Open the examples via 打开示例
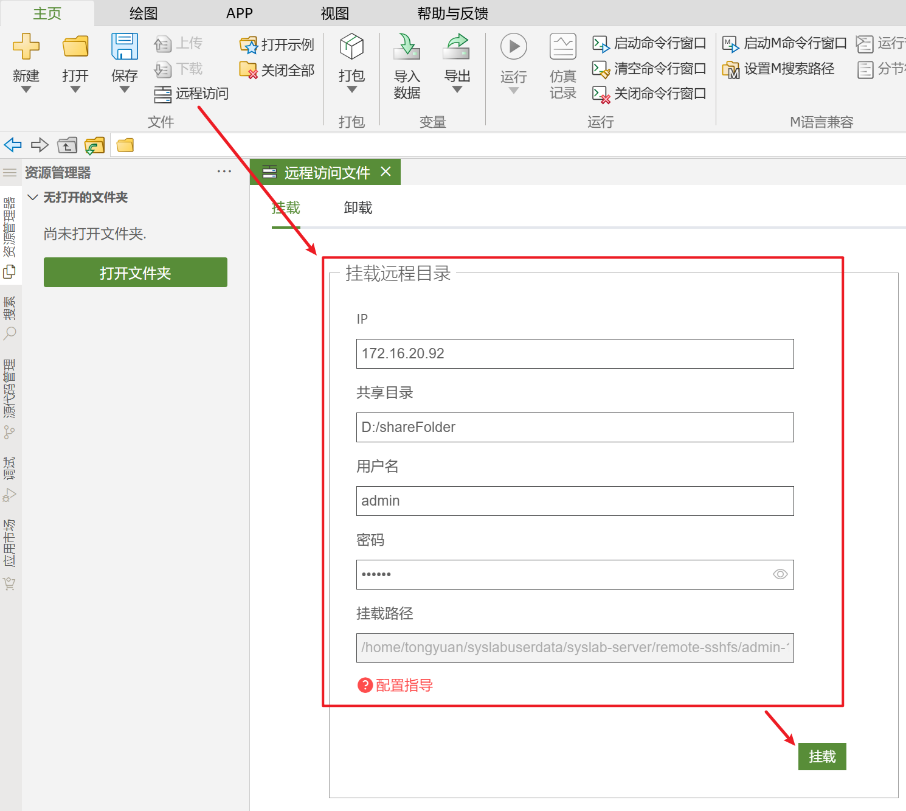906x811 pixels. tap(277, 44)
